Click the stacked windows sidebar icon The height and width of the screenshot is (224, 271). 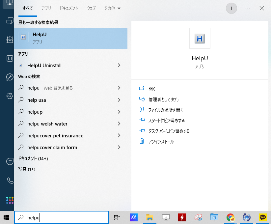(x=10, y=21)
